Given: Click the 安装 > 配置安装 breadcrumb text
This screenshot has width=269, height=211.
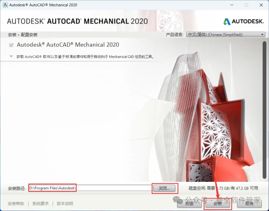Looking at the screenshot, I should point(23,35).
